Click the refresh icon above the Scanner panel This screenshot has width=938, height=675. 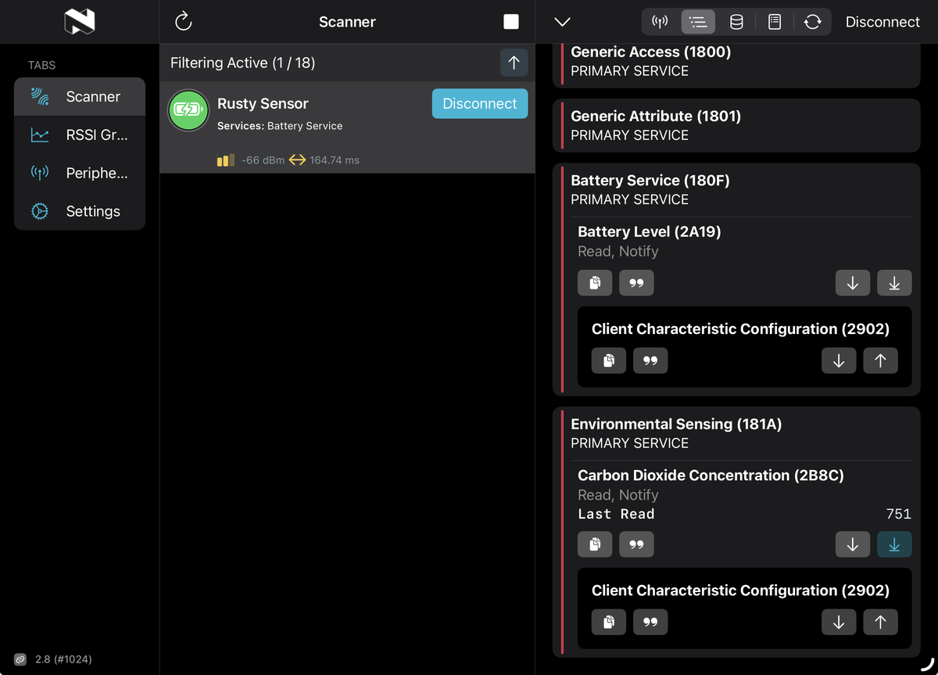click(x=183, y=22)
